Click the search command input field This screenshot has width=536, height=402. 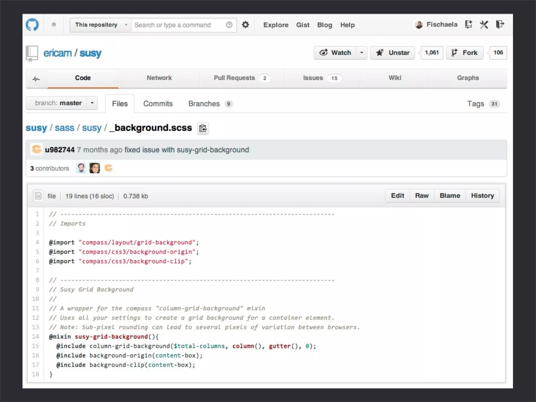(x=178, y=25)
